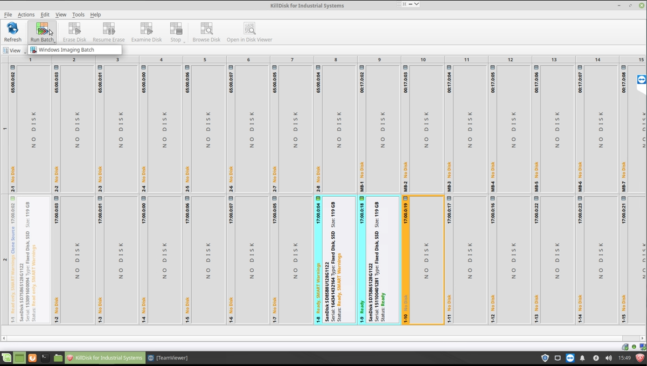The height and width of the screenshot is (366, 647).
Task: Click port label 17:00:0:16
Action: click(x=493, y=213)
